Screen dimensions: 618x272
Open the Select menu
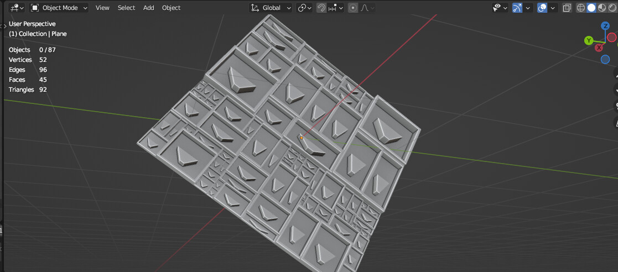(126, 8)
